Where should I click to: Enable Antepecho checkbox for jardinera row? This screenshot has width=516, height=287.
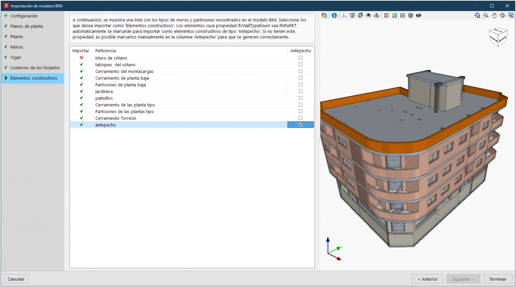[301, 91]
